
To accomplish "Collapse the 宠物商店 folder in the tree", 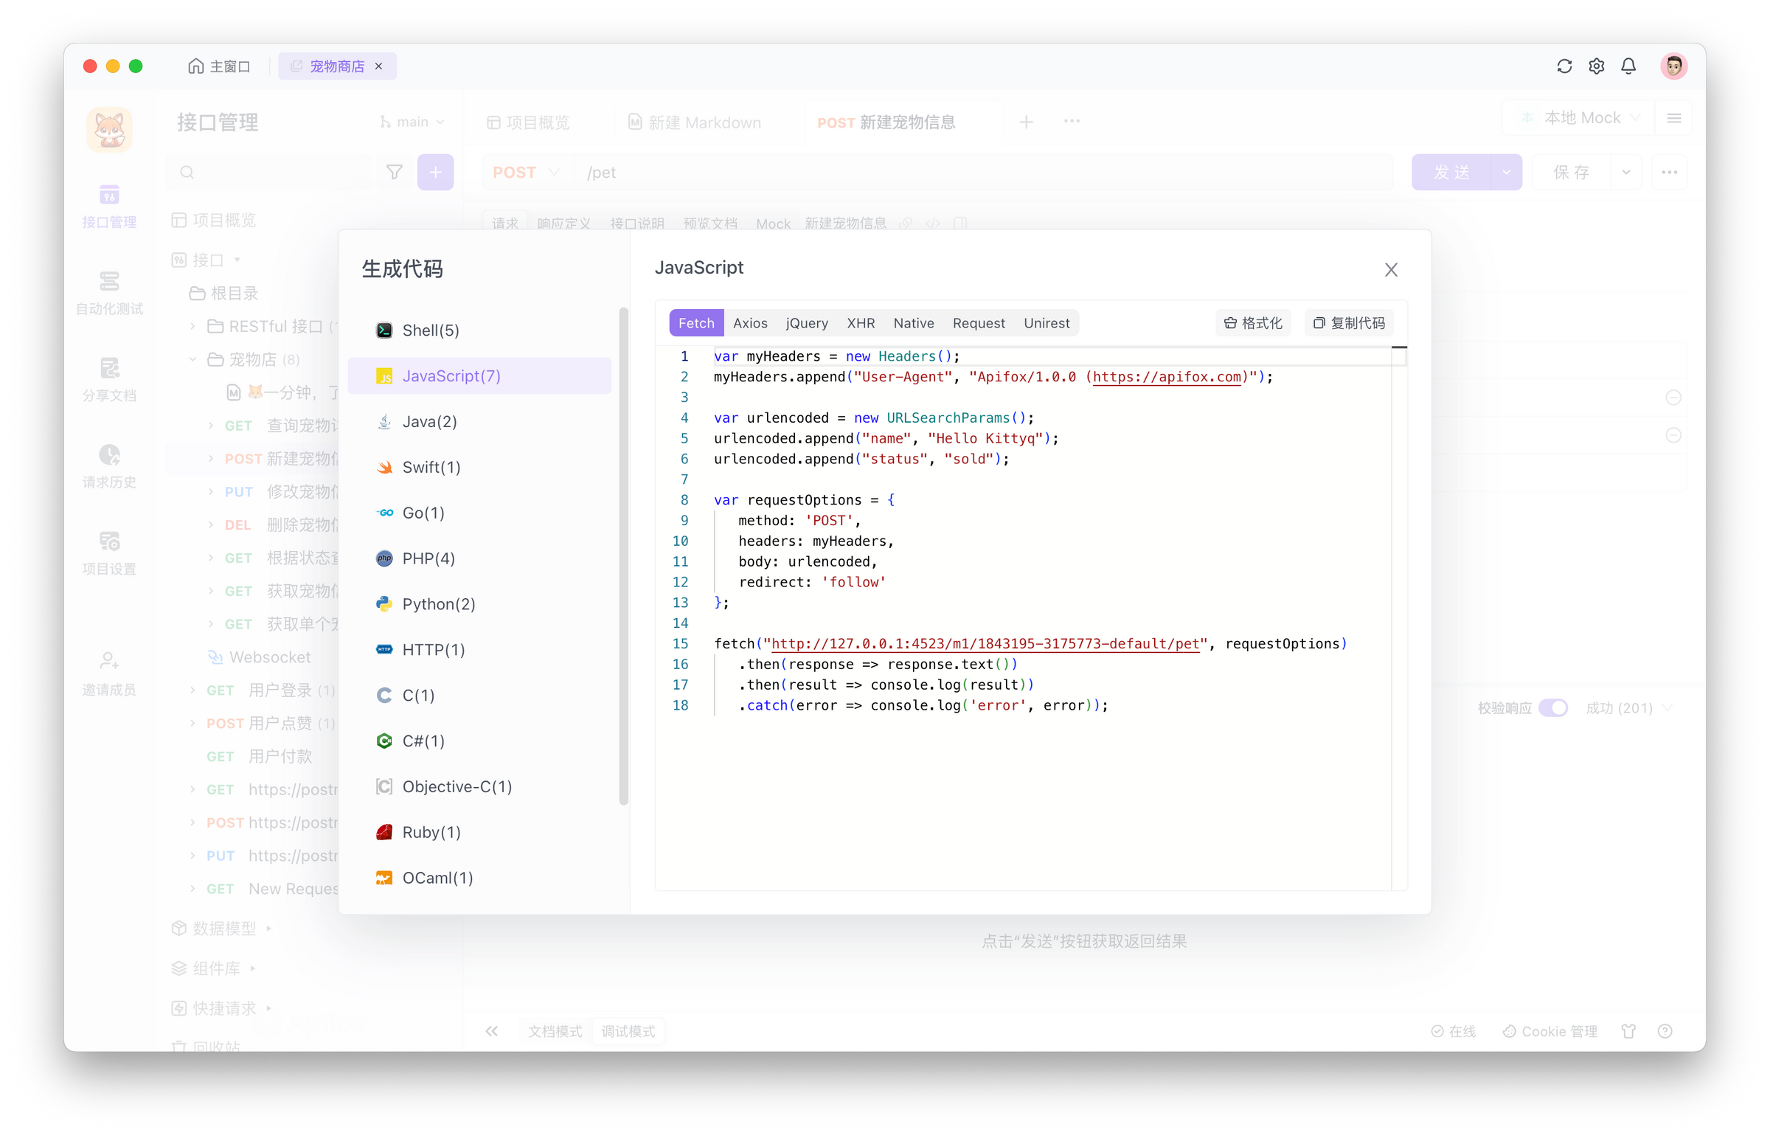I will point(193,359).
